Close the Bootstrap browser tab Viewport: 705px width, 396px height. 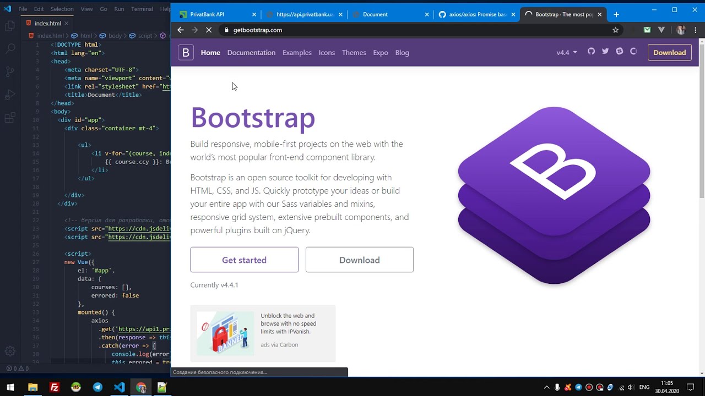coord(599,14)
